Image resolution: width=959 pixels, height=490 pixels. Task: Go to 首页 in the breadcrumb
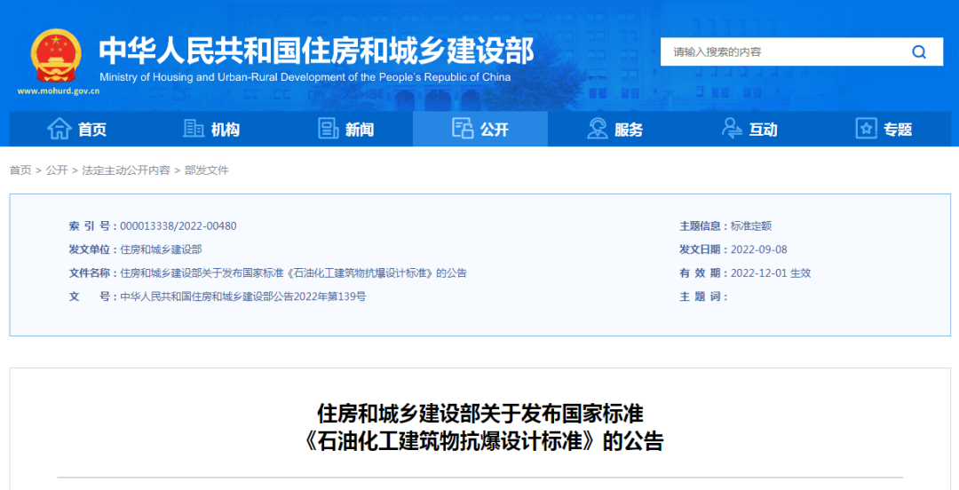click(20, 170)
